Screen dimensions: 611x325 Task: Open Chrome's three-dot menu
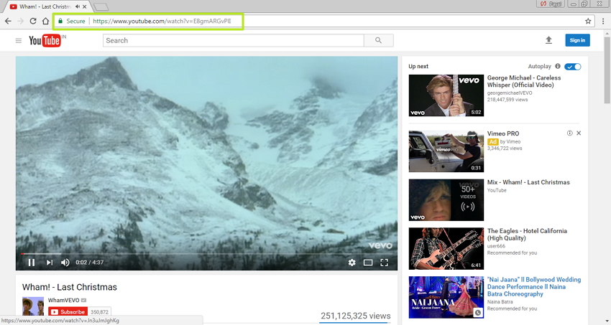tap(602, 22)
